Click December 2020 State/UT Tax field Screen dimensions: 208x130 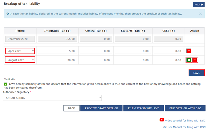pos(133,39)
